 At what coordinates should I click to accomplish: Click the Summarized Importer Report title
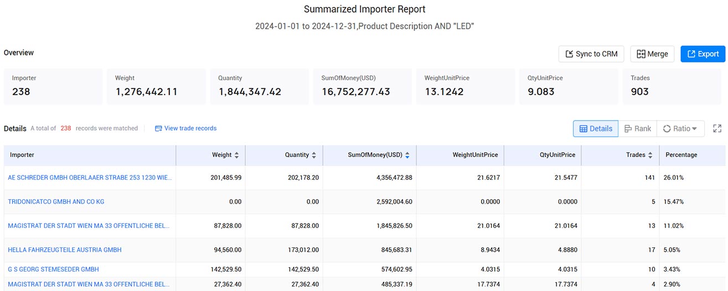(365, 9)
